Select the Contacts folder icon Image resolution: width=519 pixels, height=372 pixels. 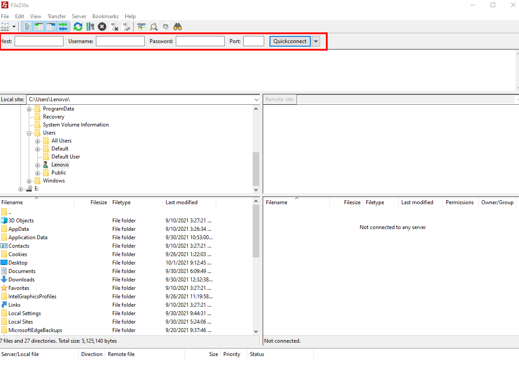tap(4, 245)
